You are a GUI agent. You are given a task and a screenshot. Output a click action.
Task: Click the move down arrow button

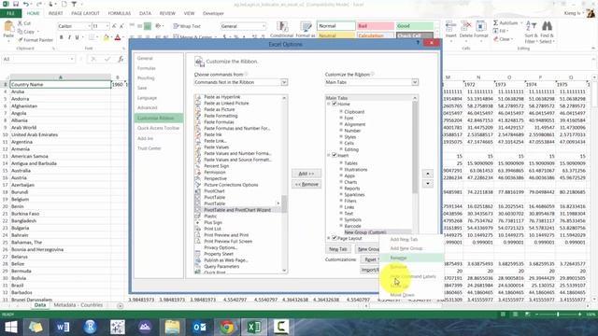[428, 184]
